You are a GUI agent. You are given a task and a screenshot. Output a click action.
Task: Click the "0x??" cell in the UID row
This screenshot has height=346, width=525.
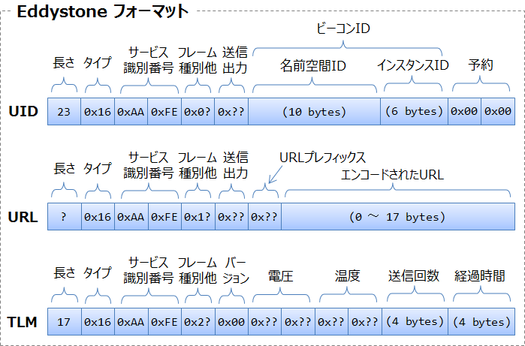231,111
